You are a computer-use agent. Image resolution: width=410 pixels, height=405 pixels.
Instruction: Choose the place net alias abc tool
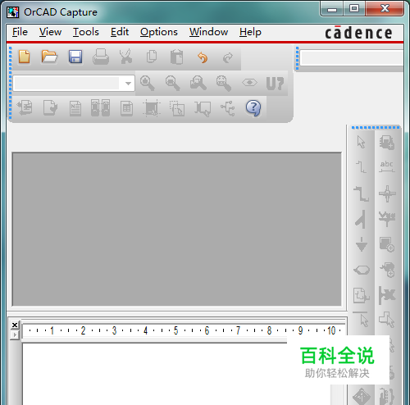(x=387, y=166)
